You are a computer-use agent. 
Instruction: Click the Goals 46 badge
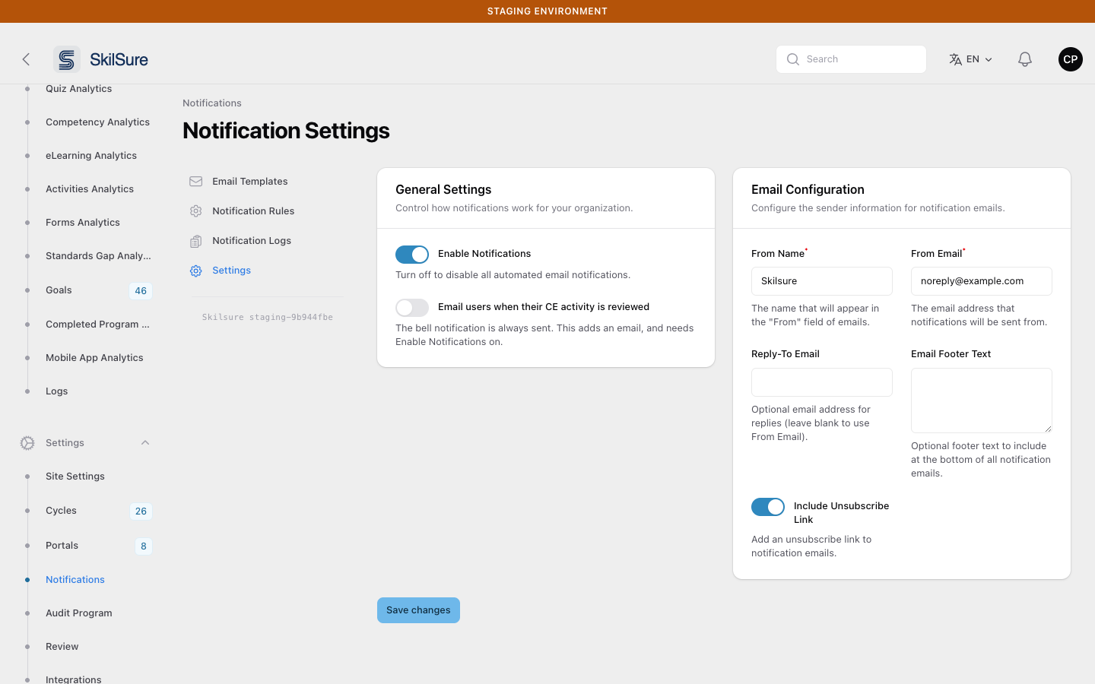(141, 291)
